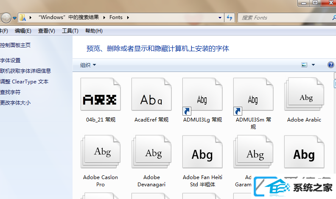Viewport: 336px width, 199px height.
Task: Click the Fonts folder icon in the address bar
Action: [23, 17]
